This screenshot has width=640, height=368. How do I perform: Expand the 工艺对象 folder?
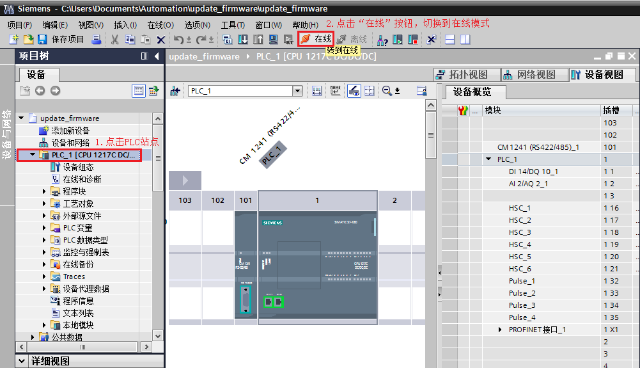click(44, 204)
